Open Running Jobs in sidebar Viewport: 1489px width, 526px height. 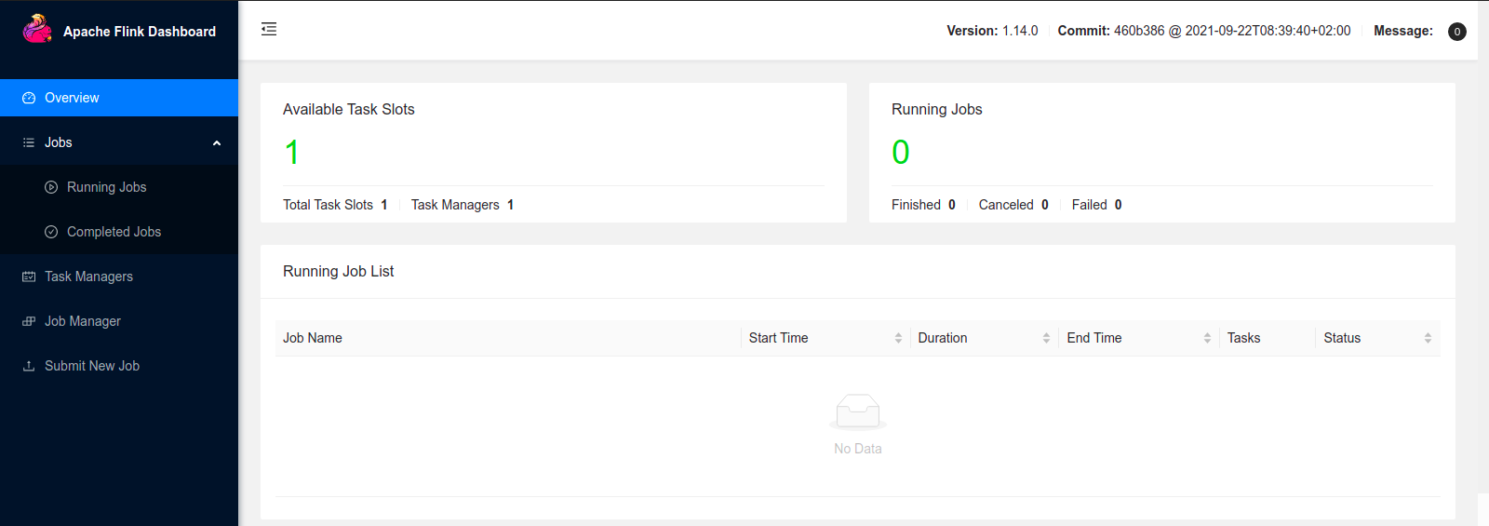[119, 187]
